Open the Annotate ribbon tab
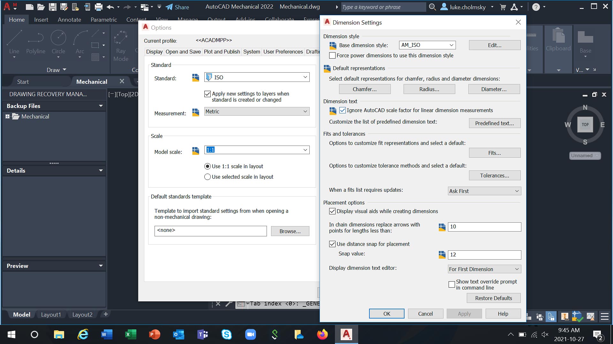The image size is (613, 344). (x=69, y=20)
